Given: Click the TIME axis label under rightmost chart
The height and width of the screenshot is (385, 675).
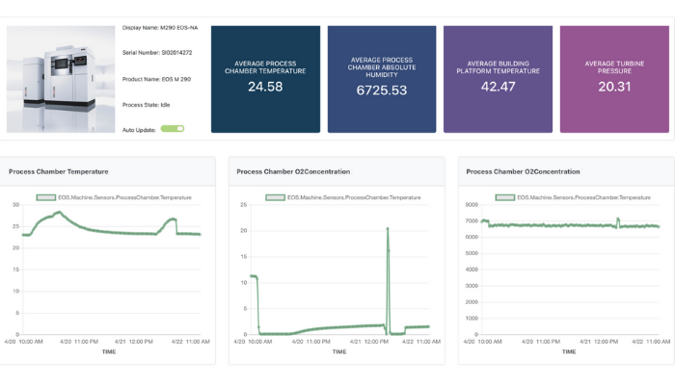Looking at the screenshot, I should point(569,351).
